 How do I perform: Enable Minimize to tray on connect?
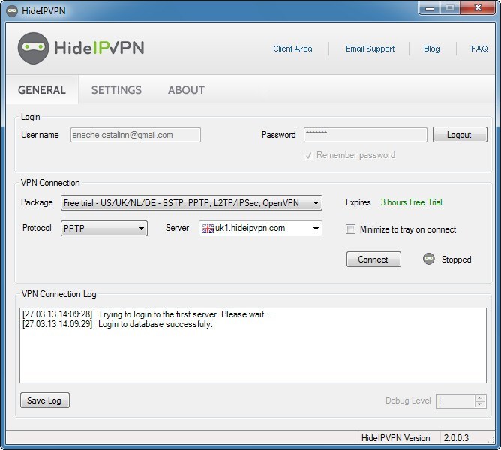350,229
